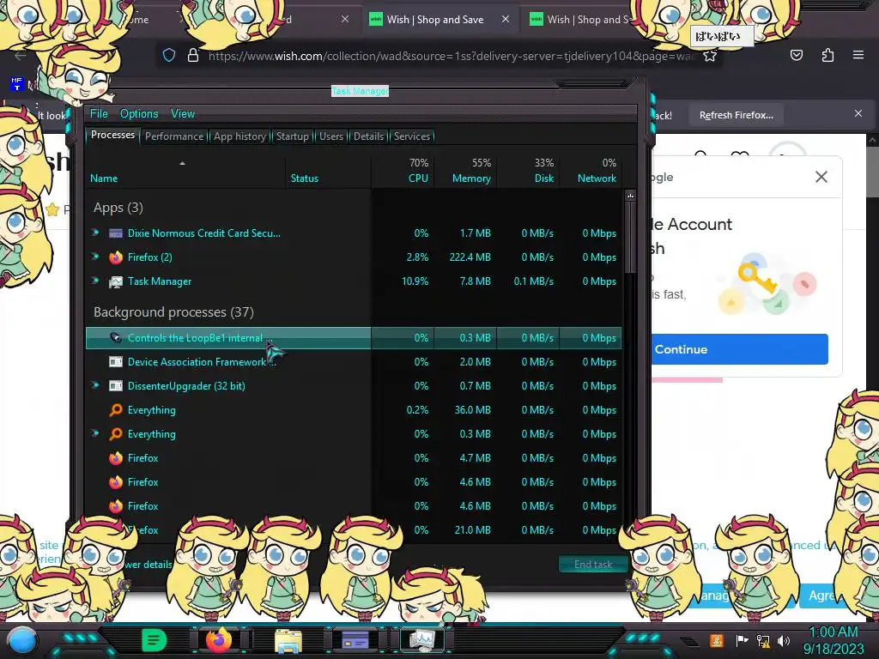The height and width of the screenshot is (659, 879).
Task: Expand the Dixie Normous Credit Card process
Action: (95, 233)
